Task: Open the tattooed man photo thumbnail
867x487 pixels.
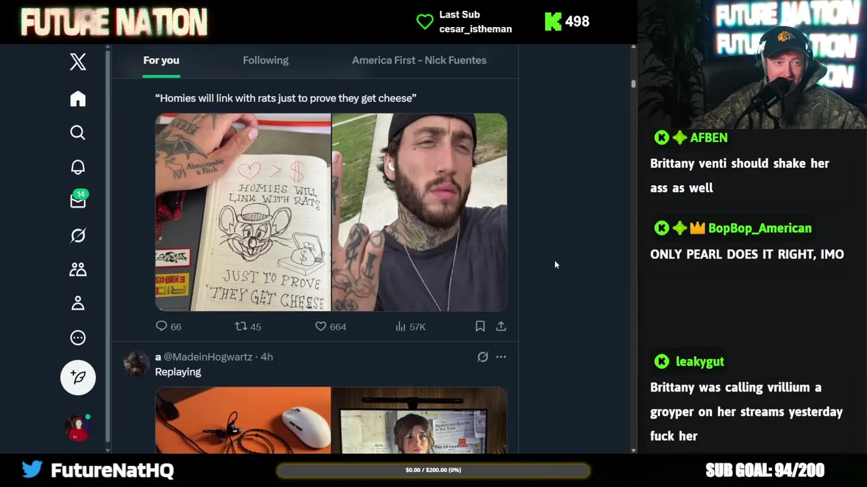Action: (x=419, y=212)
